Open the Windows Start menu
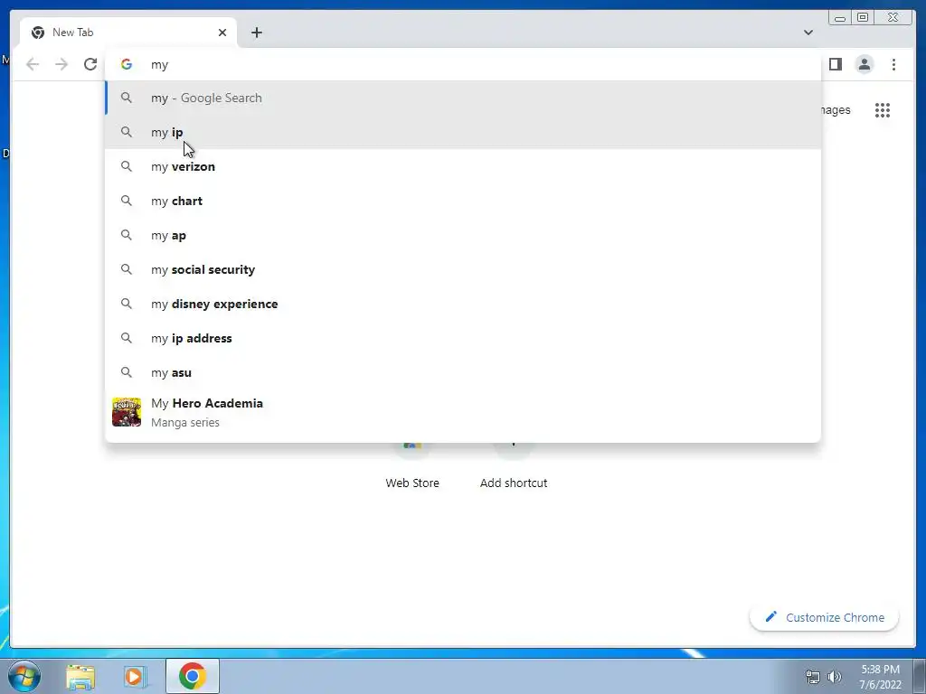The height and width of the screenshot is (694, 926). [24, 676]
